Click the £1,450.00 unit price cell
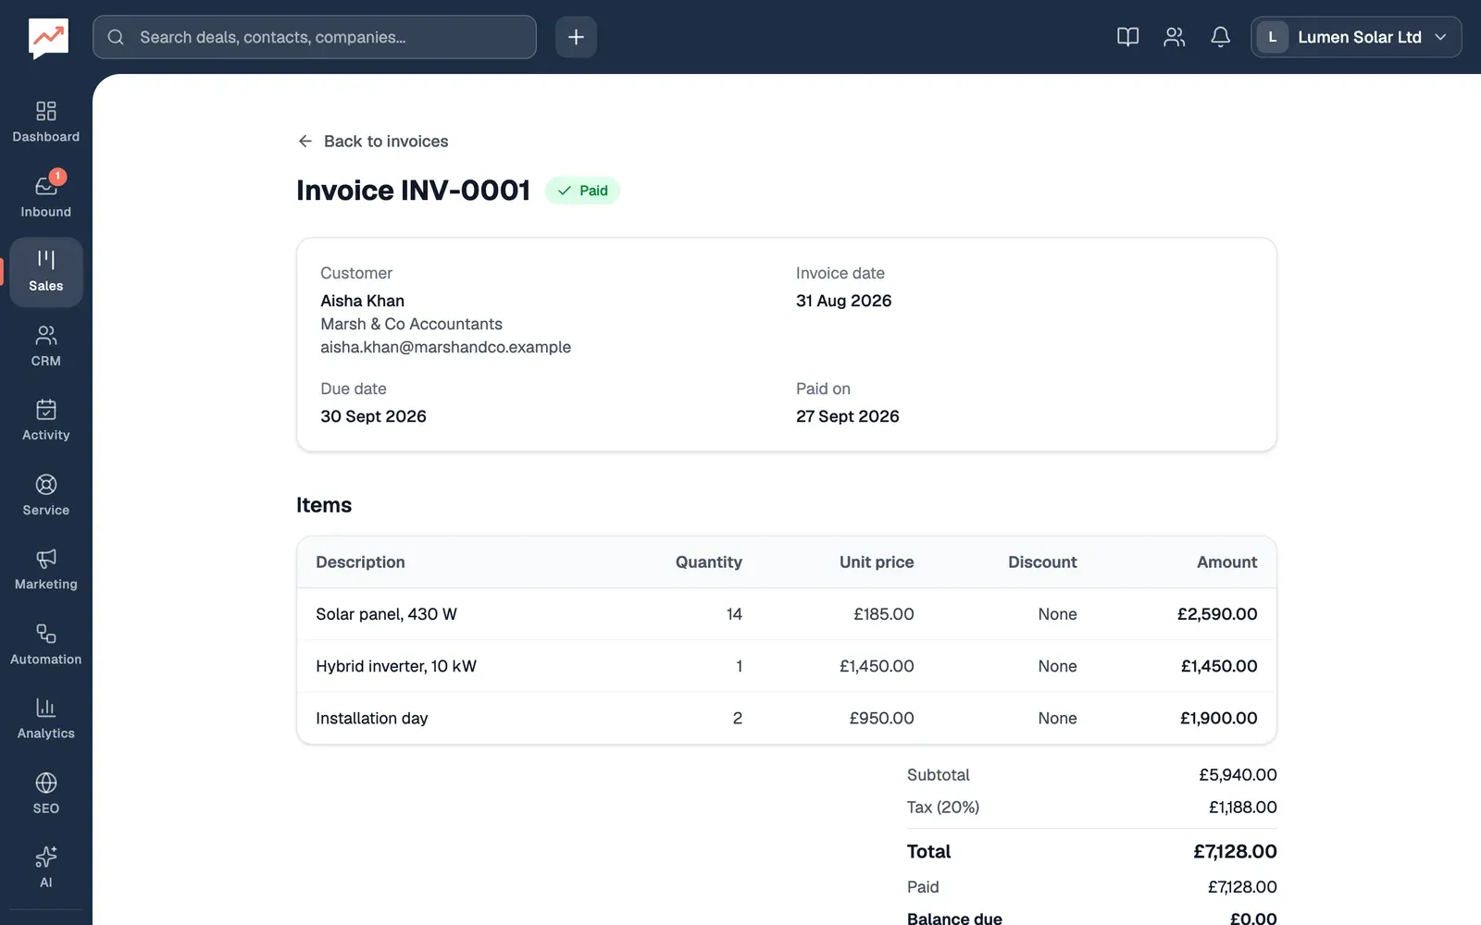The width and height of the screenshot is (1481, 925). click(x=876, y=666)
